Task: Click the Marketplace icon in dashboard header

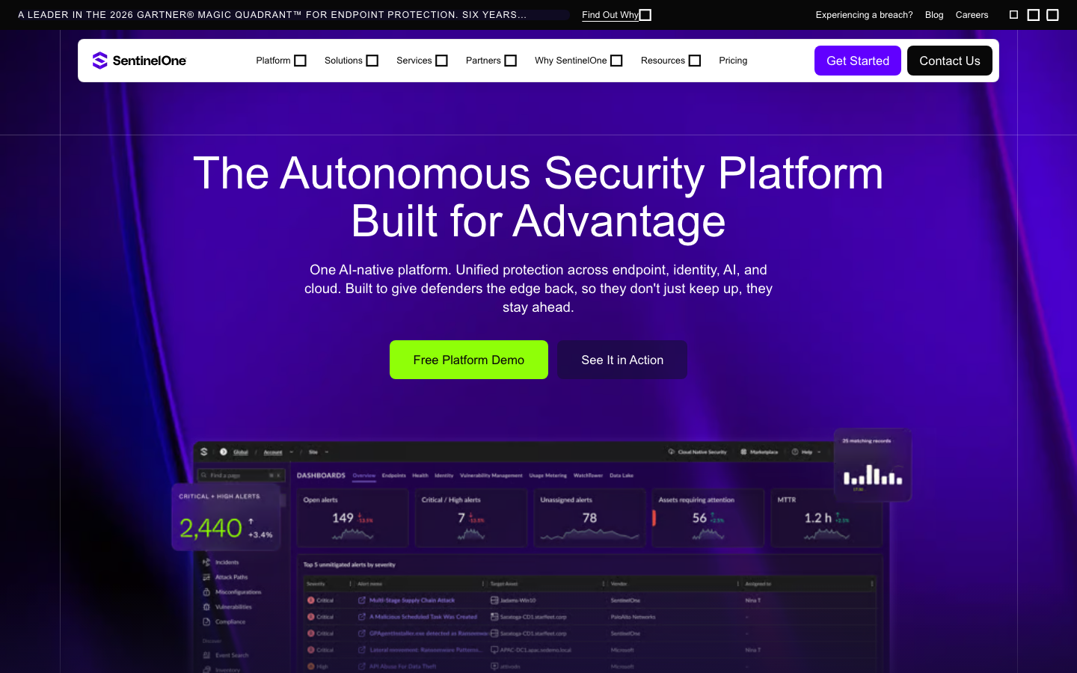Action: (x=743, y=452)
